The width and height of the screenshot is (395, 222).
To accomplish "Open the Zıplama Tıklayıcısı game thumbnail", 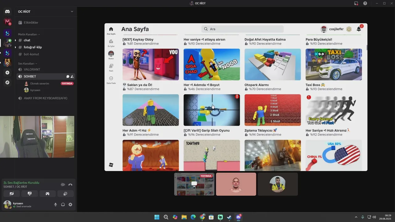I will coord(273,110).
